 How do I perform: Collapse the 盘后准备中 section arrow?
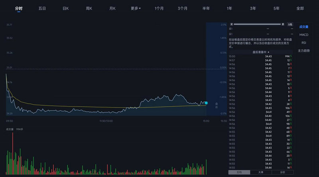click(268, 52)
